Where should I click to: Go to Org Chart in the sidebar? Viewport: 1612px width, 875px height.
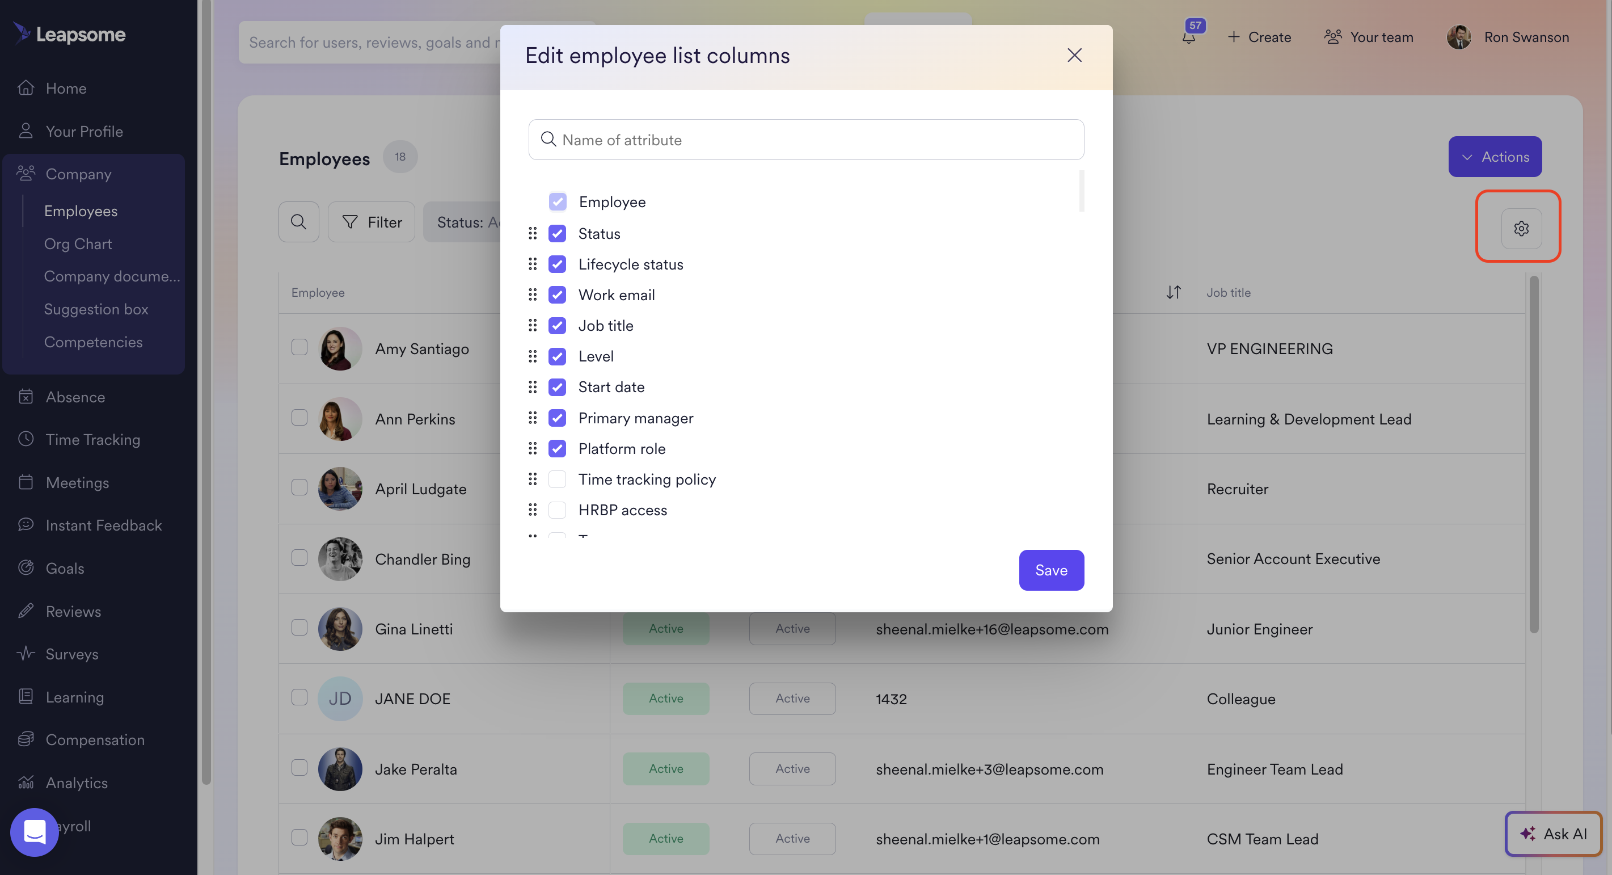coord(78,243)
